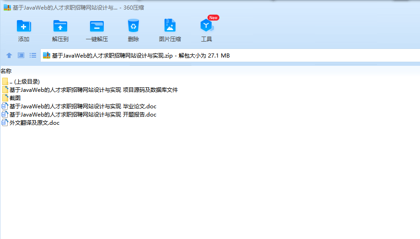Switch to the list view mode icon
Image resolution: width=420 pixels, height=239 pixels.
(x=33, y=55)
